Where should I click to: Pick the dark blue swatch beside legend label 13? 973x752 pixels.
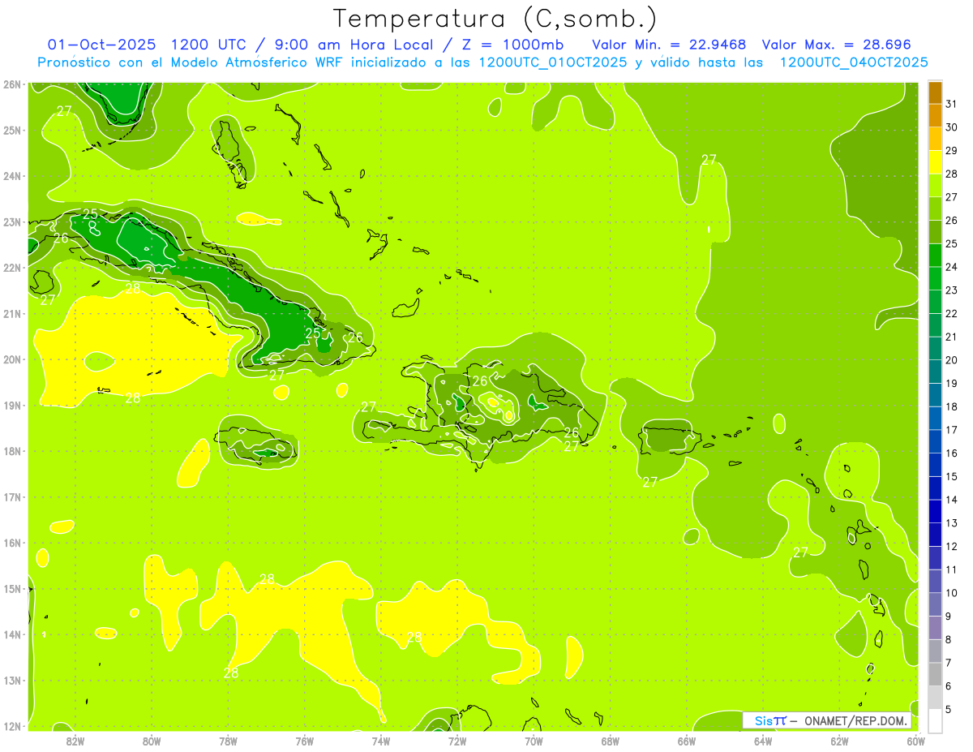935,511
